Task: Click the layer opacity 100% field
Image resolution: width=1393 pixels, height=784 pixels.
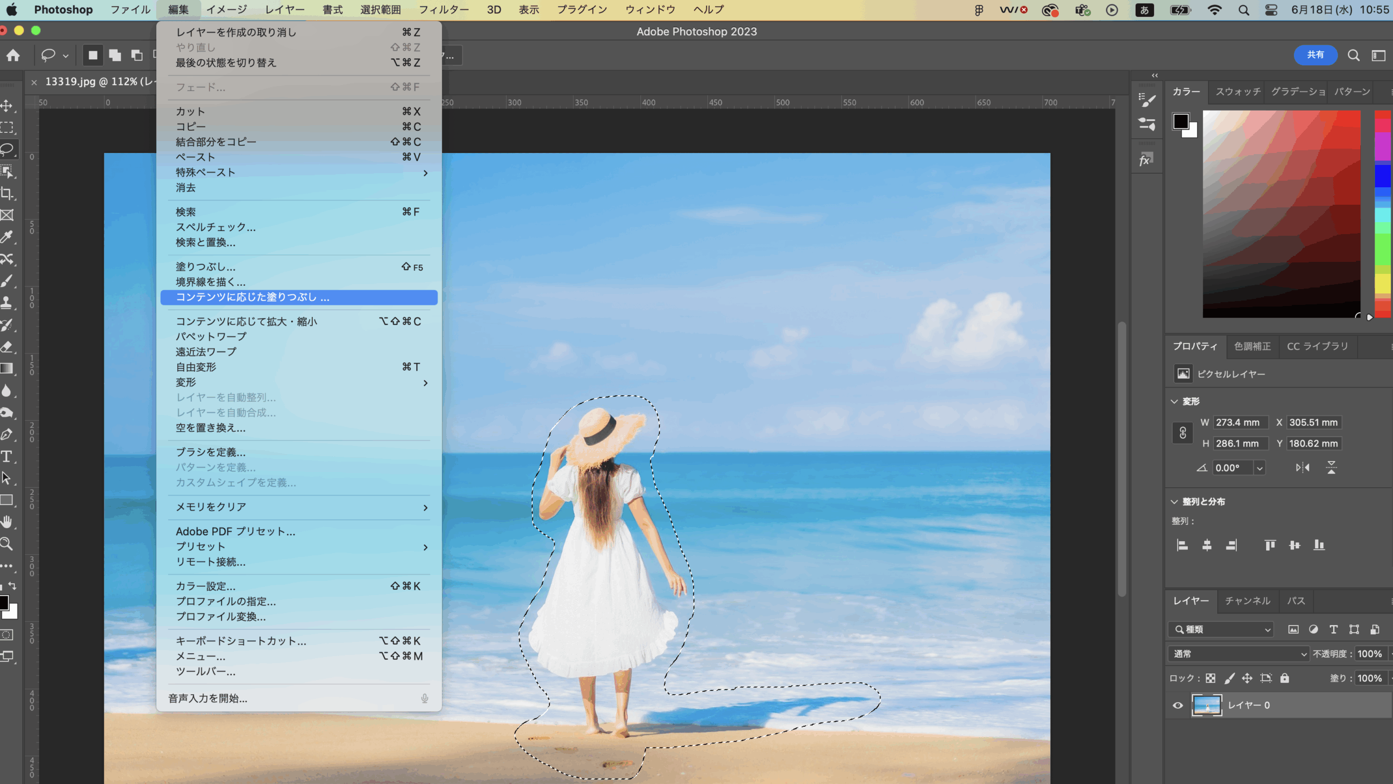Action: (1372, 654)
